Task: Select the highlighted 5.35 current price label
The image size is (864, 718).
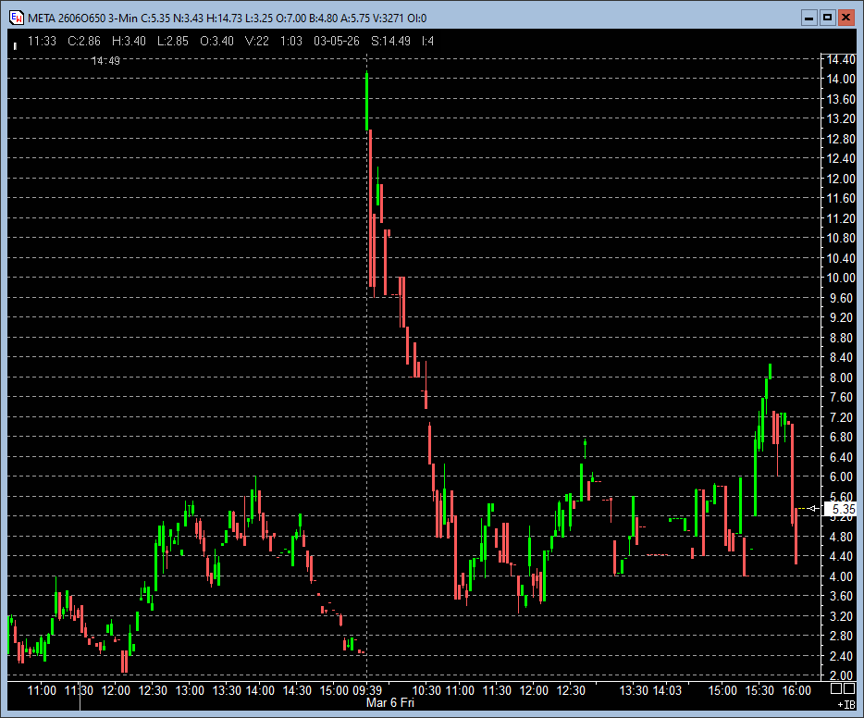Action: click(843, 509)
